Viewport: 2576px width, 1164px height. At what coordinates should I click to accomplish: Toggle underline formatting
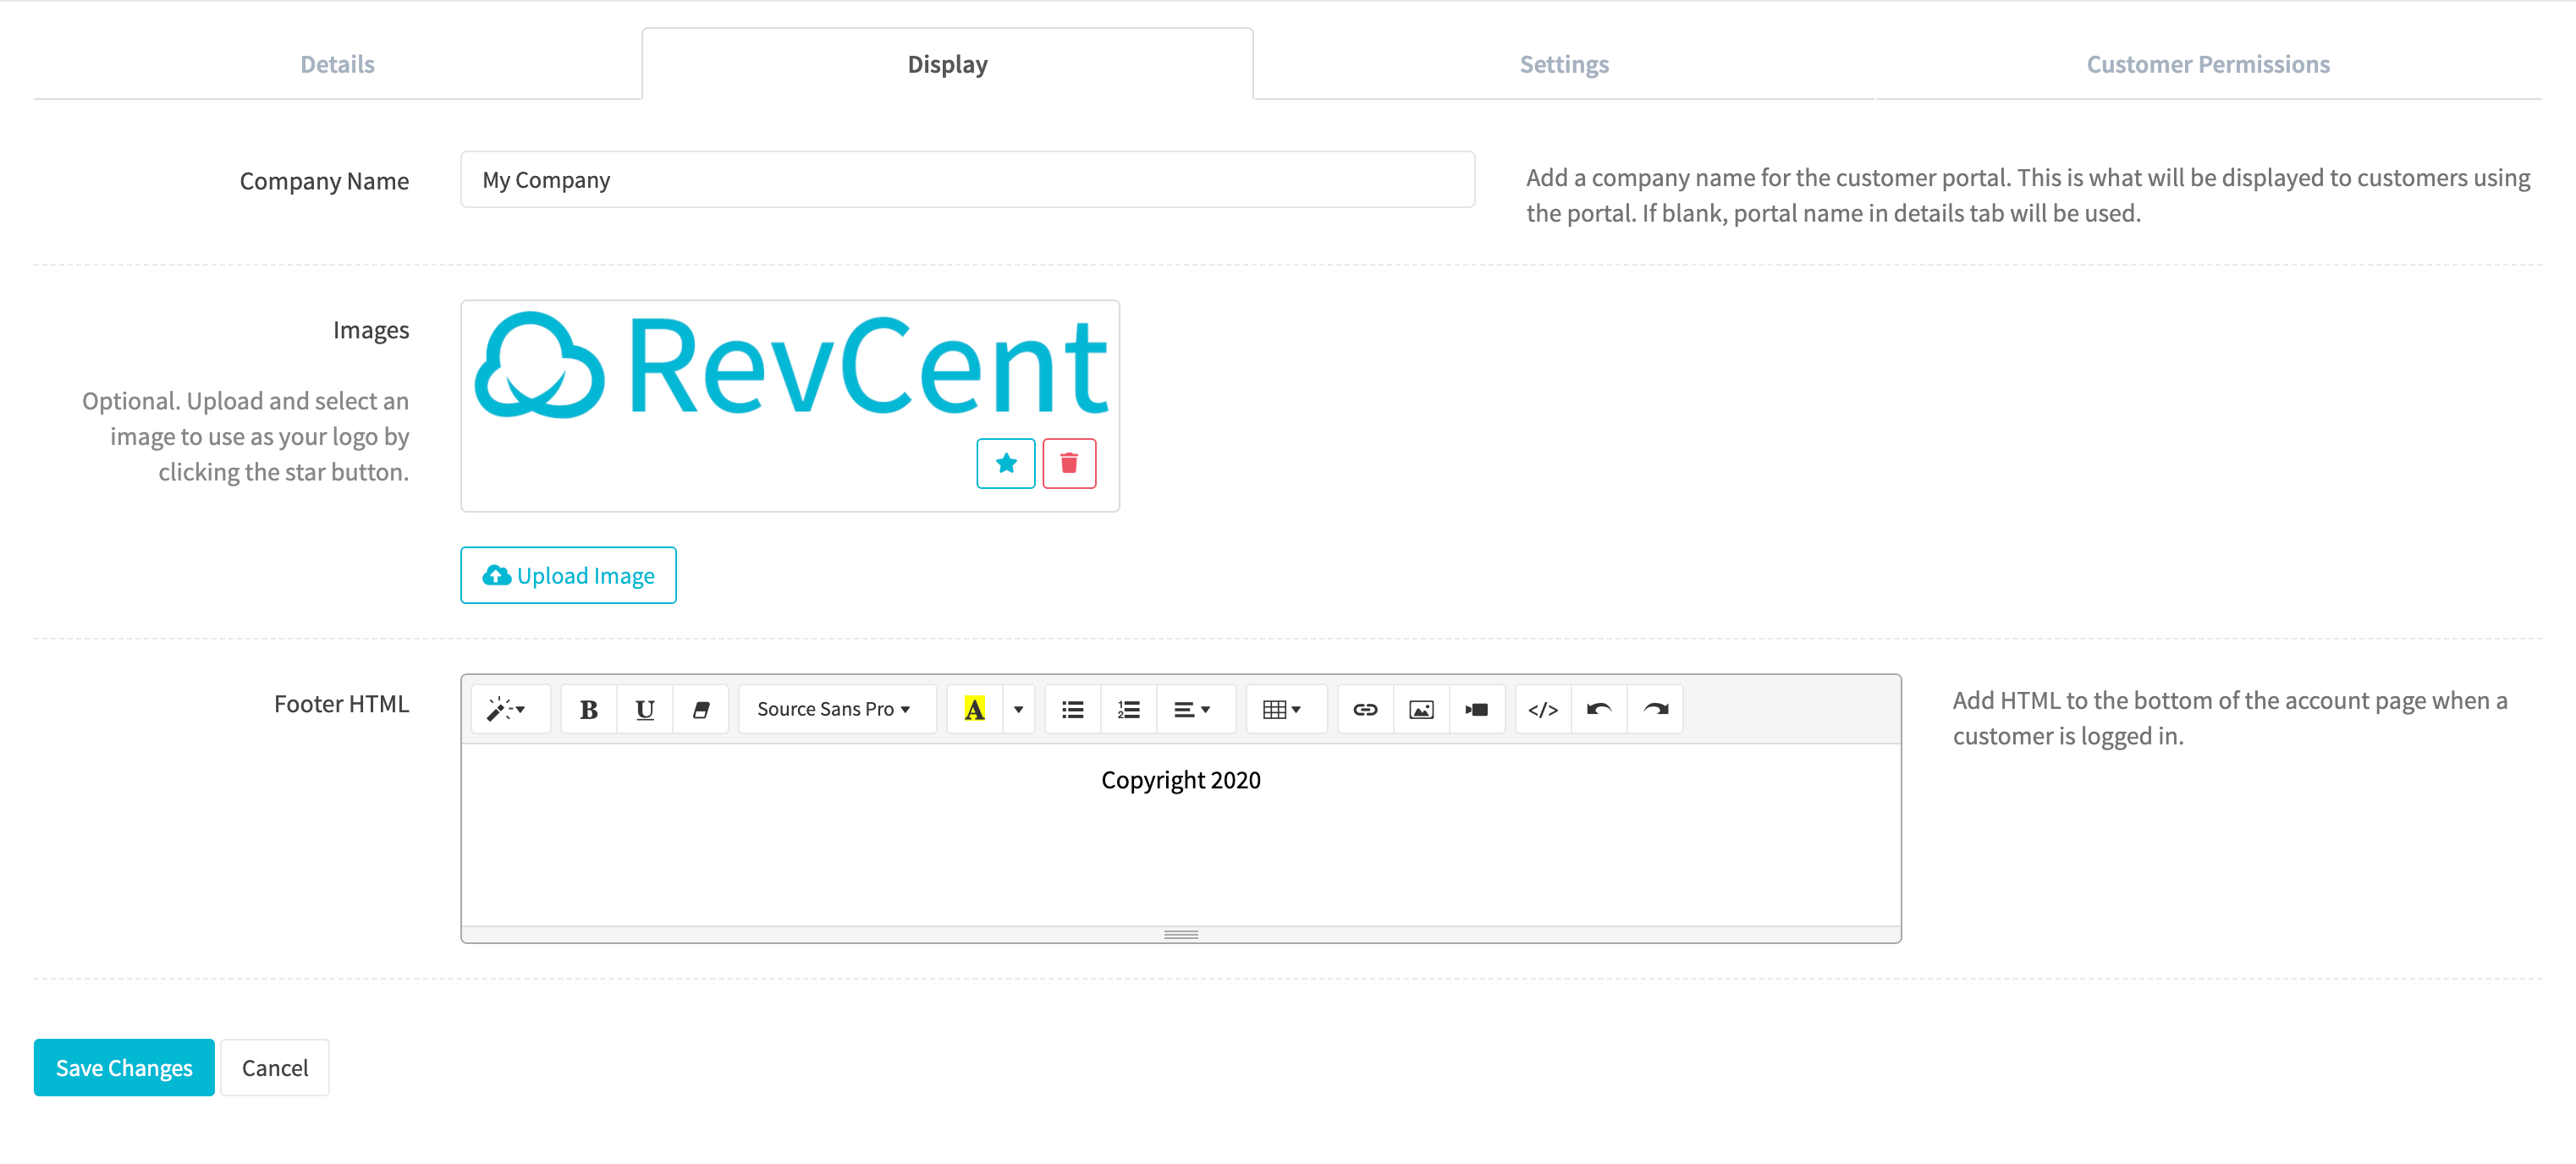[645, 709]
